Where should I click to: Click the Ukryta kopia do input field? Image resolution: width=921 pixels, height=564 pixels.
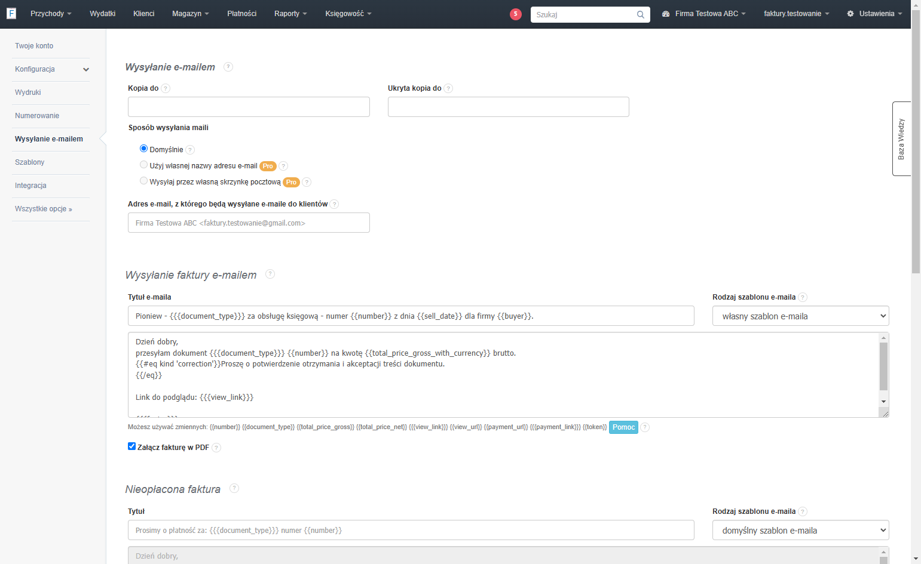[x=509, y=107]
